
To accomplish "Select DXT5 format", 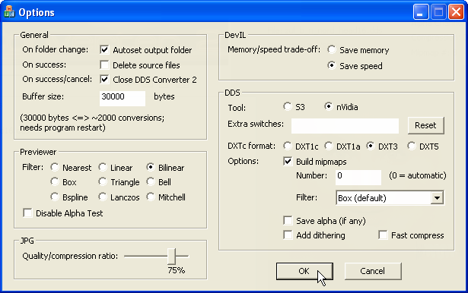I will (x=412, y=146).
